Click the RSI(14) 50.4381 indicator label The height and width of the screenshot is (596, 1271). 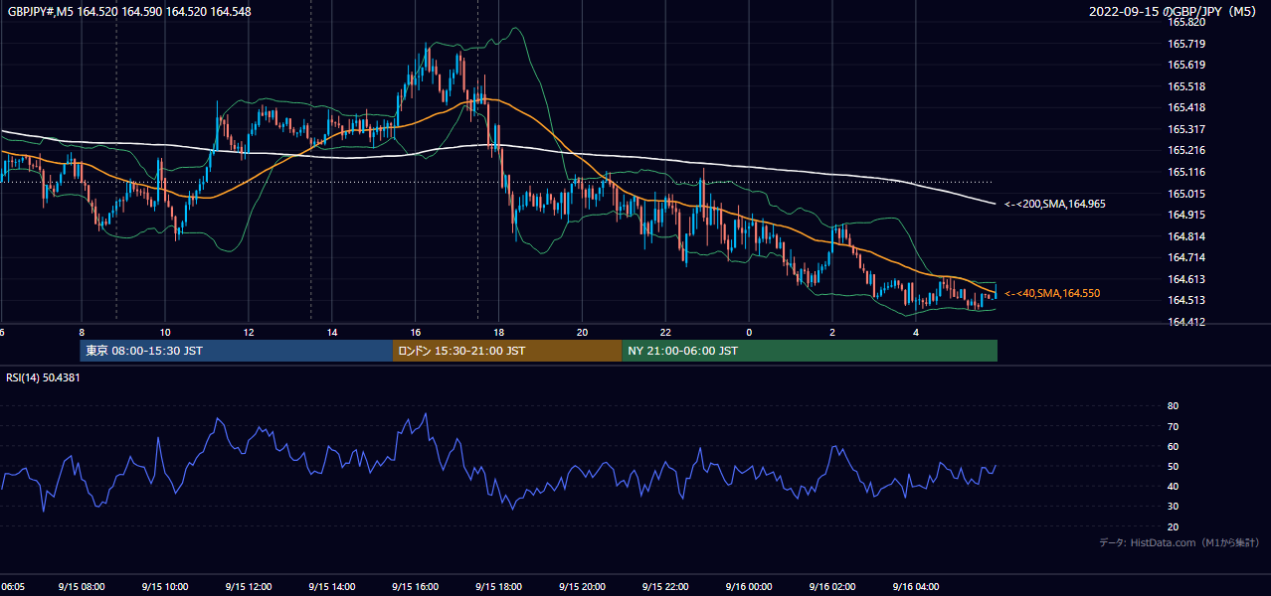[44, 377]
